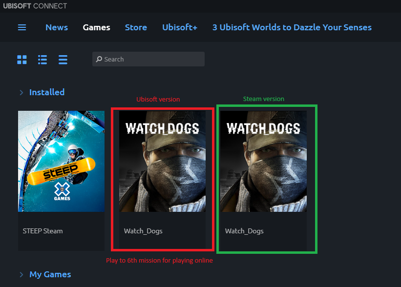Click the STEEP Steam title label
Viewport: 401px width, 287px height.
[x=42, y=231]
